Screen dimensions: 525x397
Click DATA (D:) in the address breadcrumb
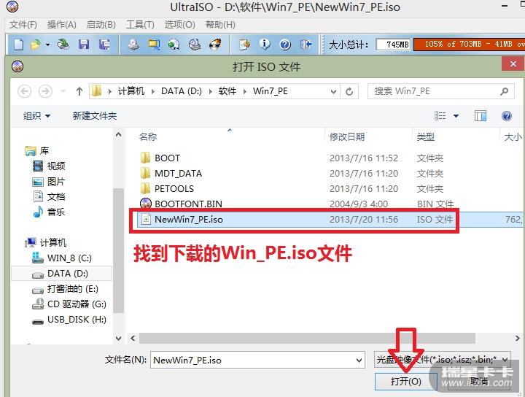click(181, 91)
